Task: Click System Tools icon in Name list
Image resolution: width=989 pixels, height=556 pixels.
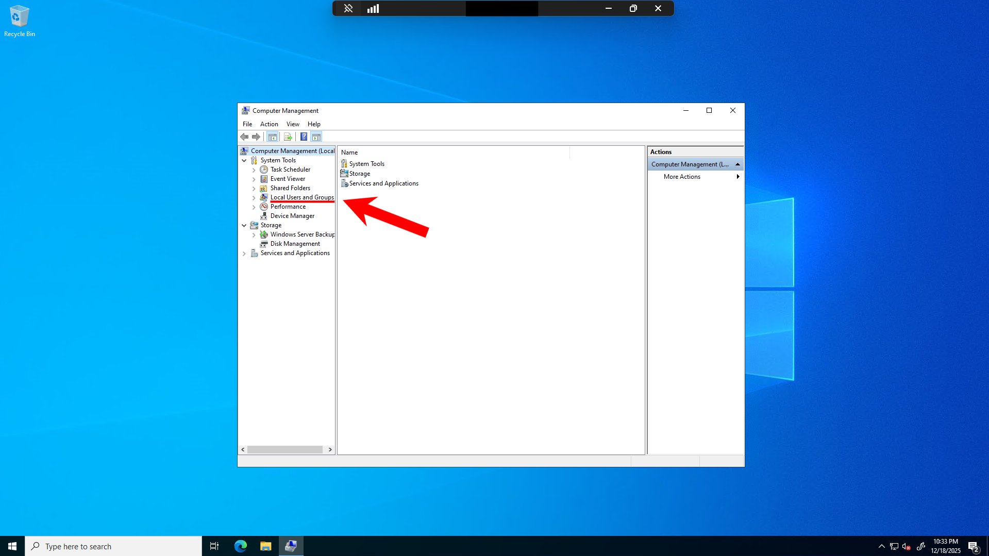Action: coord(344,164)
